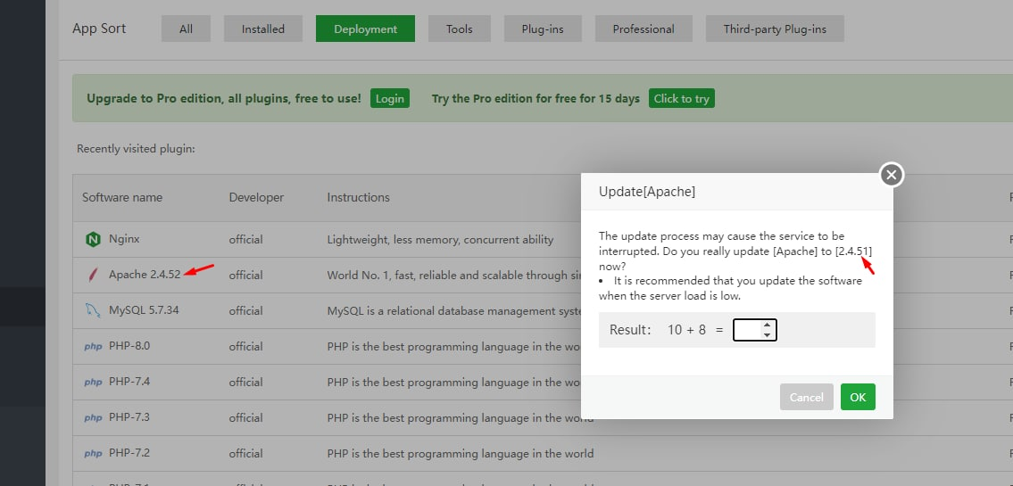Open the Tools category tab
1013x486 pixels.
[x=459, y=29]
